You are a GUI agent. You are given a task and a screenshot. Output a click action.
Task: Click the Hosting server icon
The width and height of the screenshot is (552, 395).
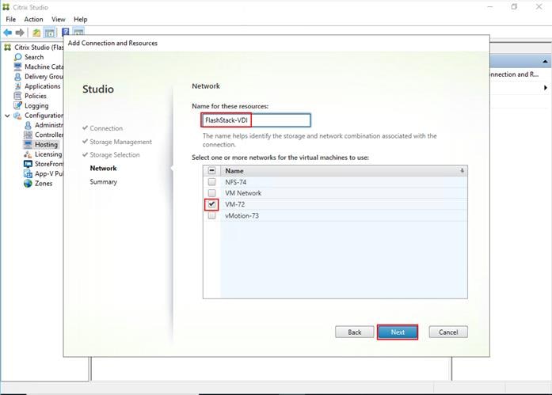coord(28,145)
